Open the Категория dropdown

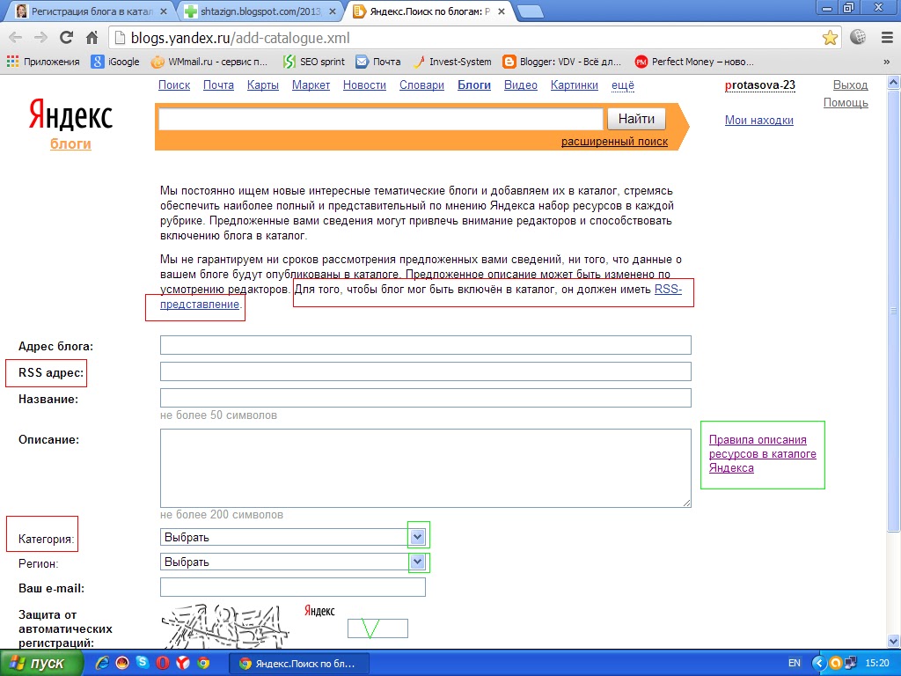(x=294, y=537)
